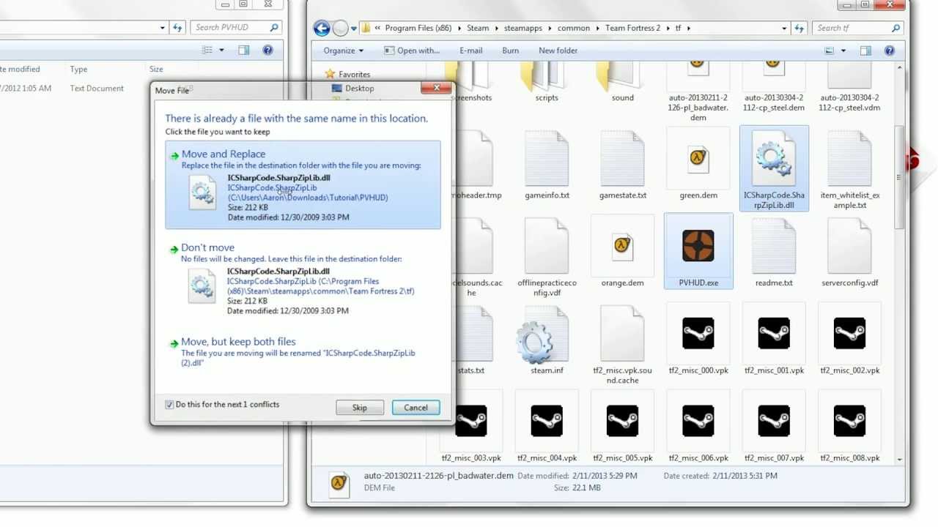
Task: Select the green.dem file icon
Action: [698, 158]
